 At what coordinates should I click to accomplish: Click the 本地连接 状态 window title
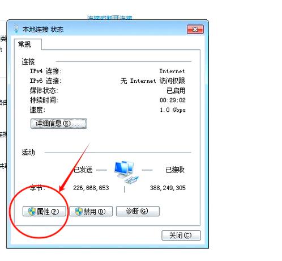43,30
